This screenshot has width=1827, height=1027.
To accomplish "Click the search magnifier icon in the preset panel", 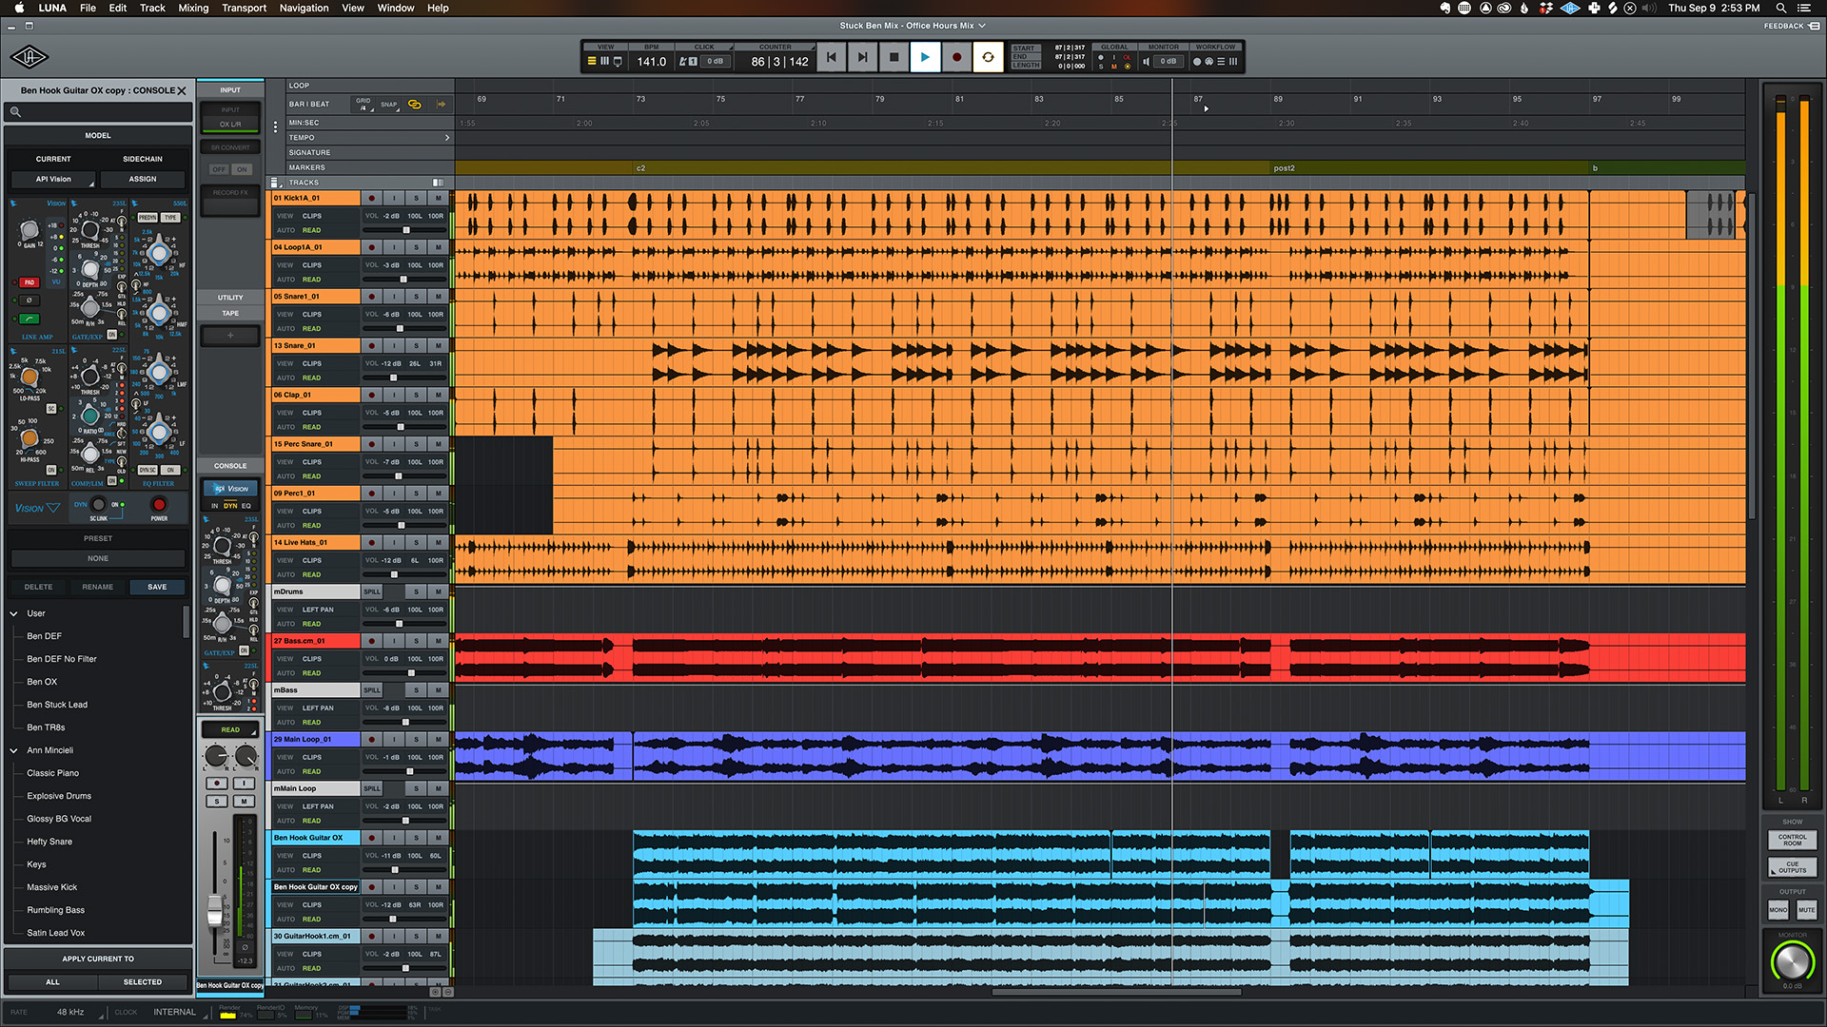I will point(15,111).
